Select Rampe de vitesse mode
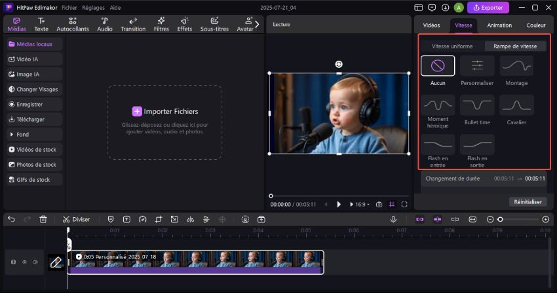This screenshot has height=293, width=557. point(514,46)
